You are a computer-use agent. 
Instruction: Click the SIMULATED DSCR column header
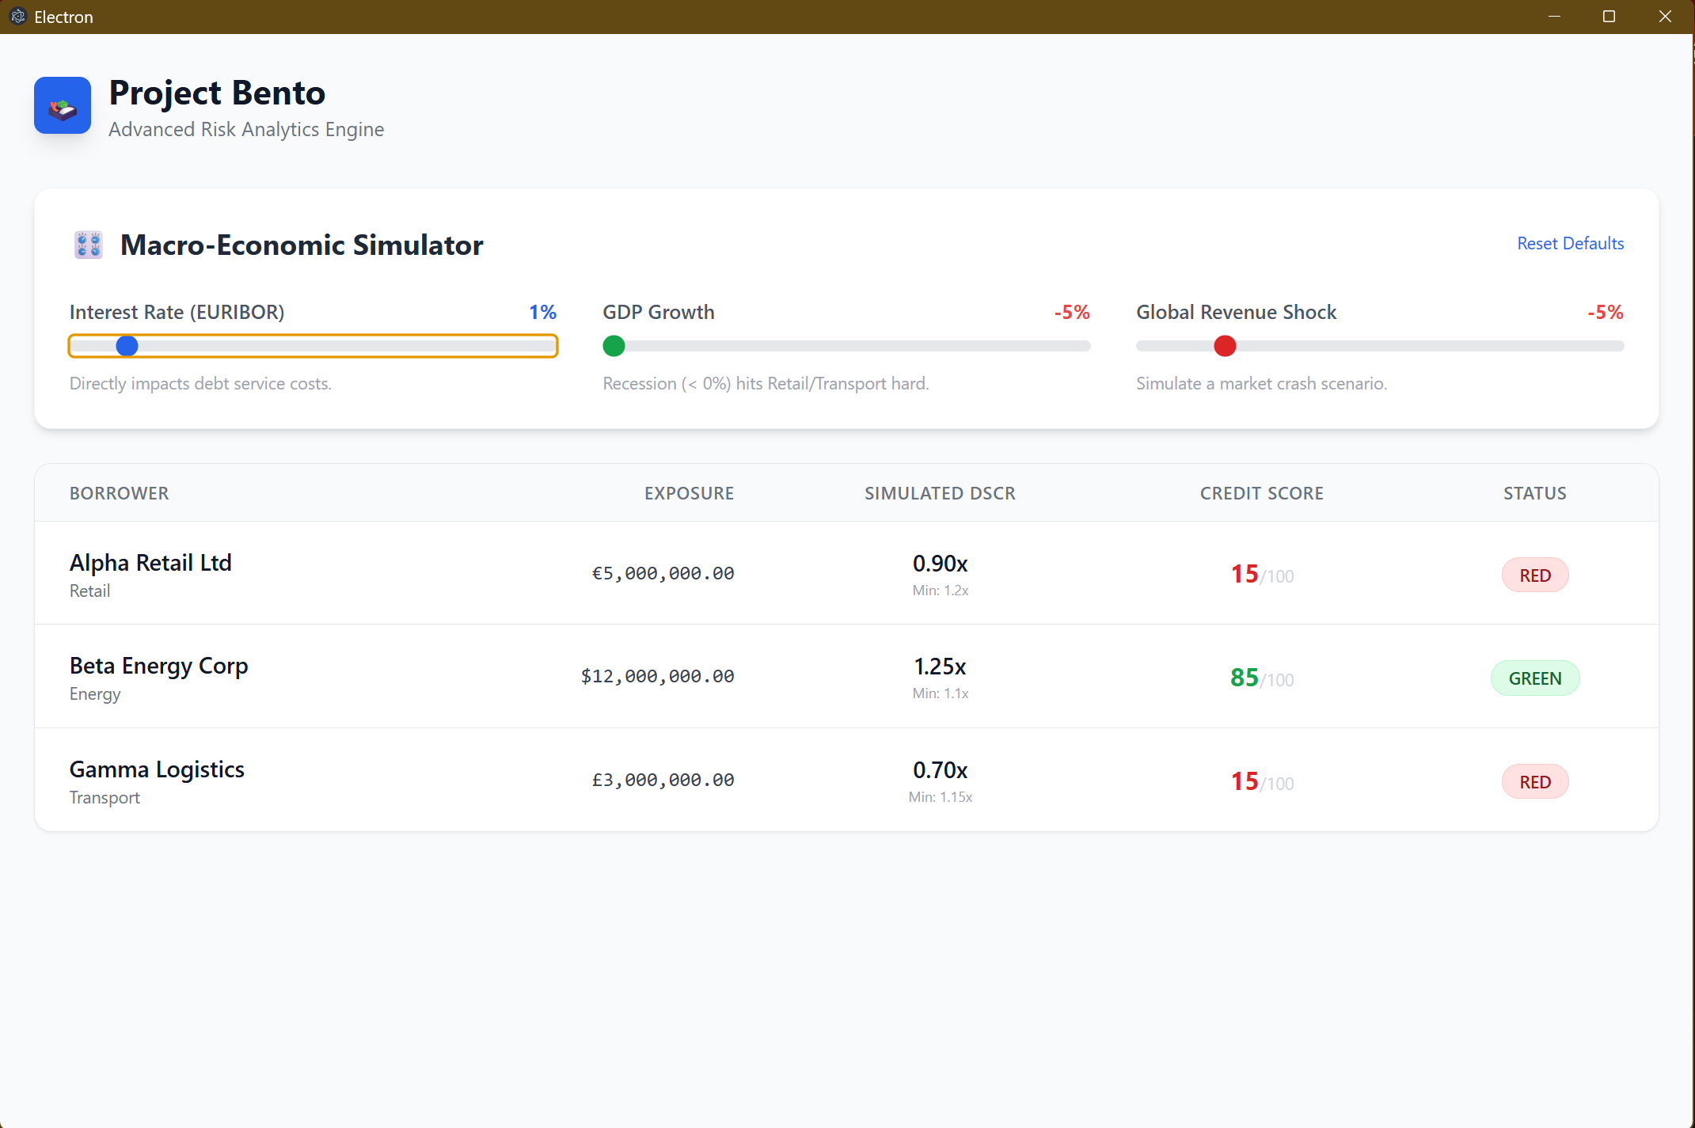(x=940, y=493)
